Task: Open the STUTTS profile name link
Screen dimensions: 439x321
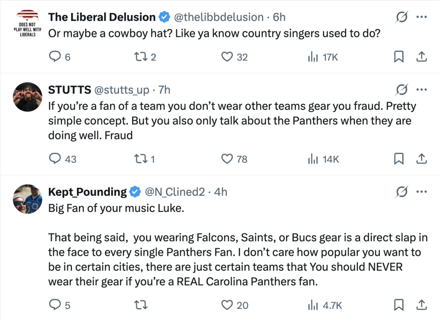Action: pyautogui.click(x=69, y=90)
